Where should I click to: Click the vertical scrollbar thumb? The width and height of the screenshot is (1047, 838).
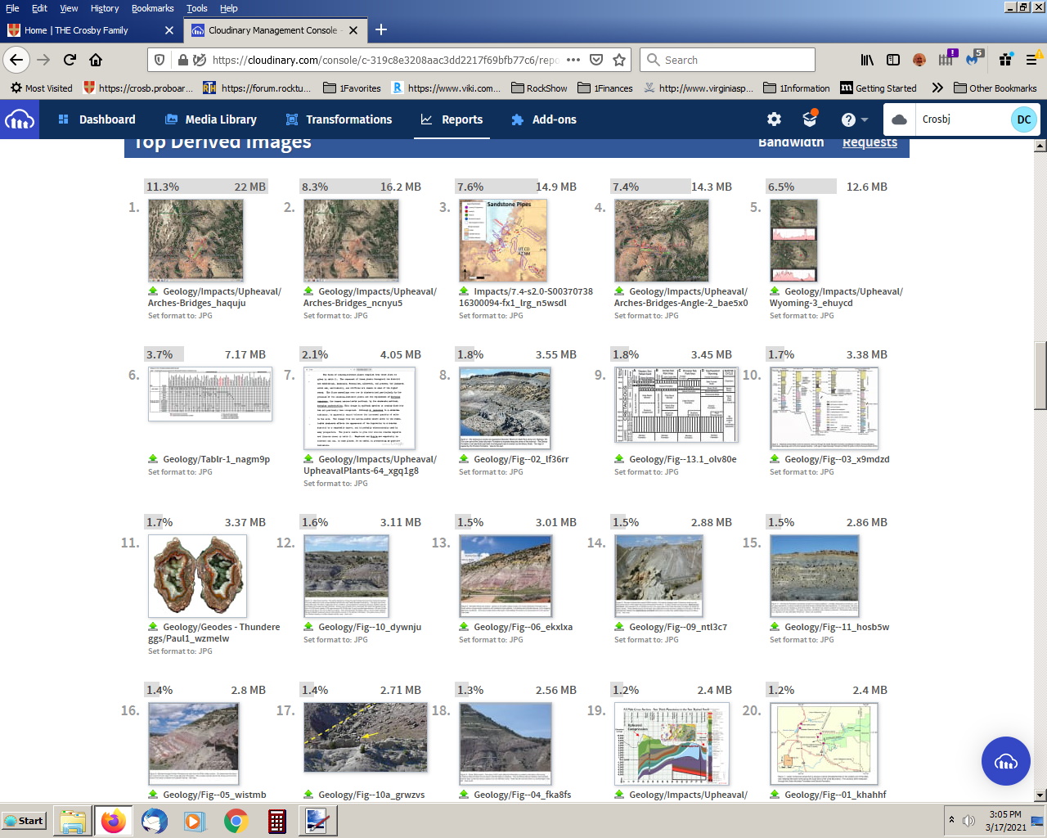coord(1040,376)
